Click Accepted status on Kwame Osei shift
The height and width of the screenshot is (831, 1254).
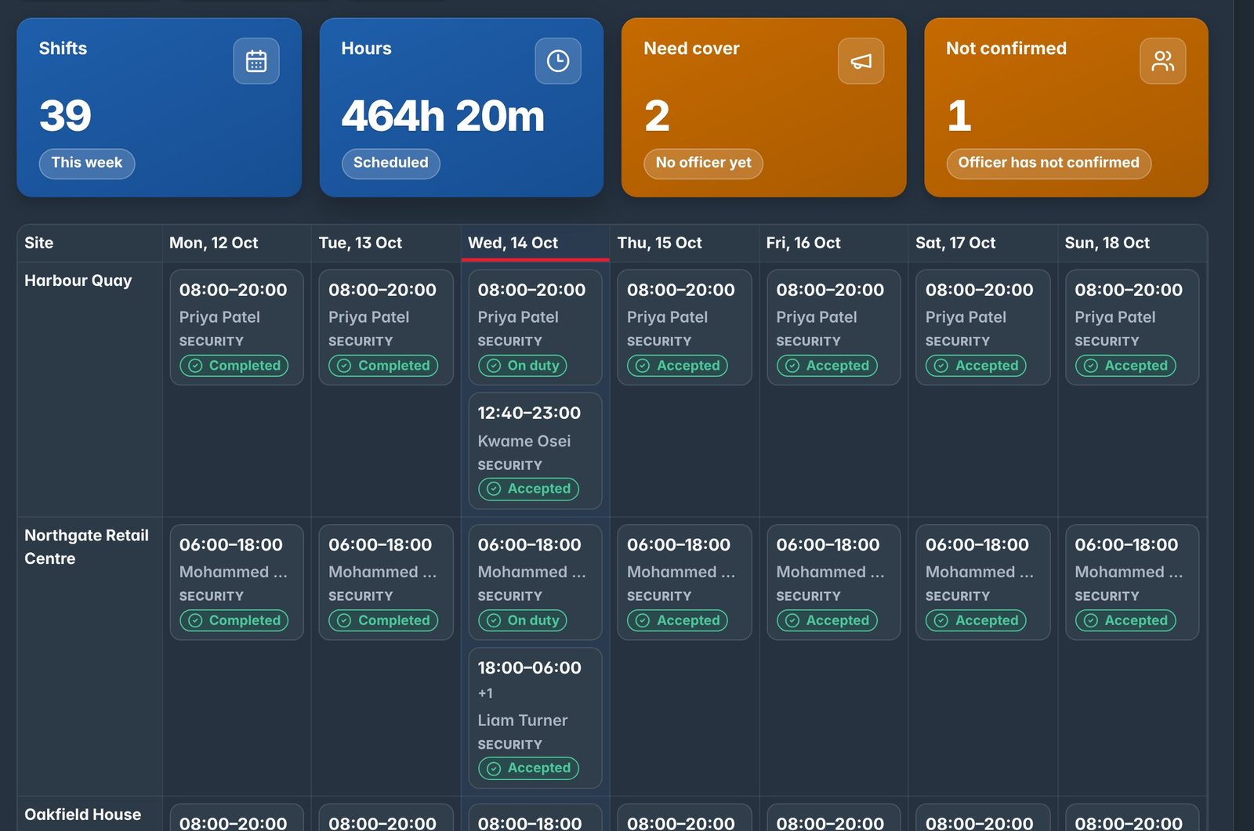(x=529, y=489)
